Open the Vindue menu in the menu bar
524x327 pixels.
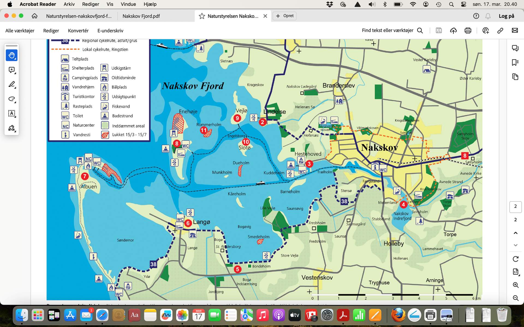(x=128, y=4)
